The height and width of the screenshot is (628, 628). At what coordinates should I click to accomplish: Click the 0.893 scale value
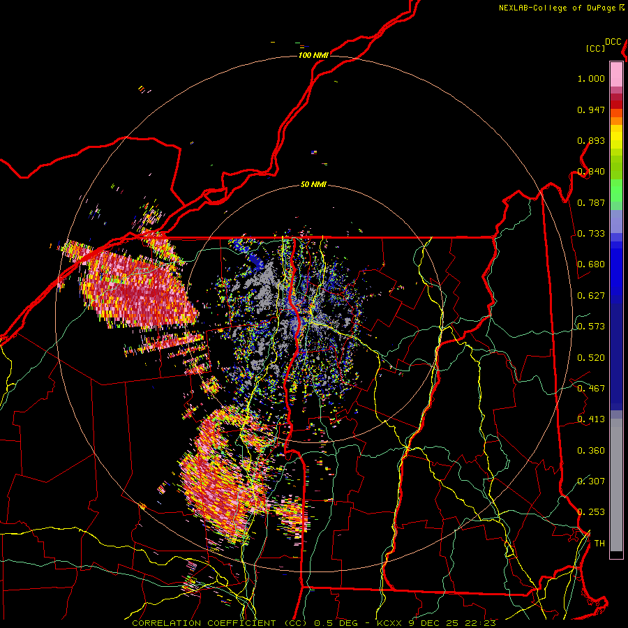coord(591,140)
